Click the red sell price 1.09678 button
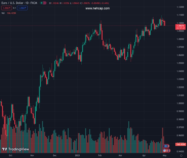The width and height of the screenshot is (187, 158). pos(6,8)
